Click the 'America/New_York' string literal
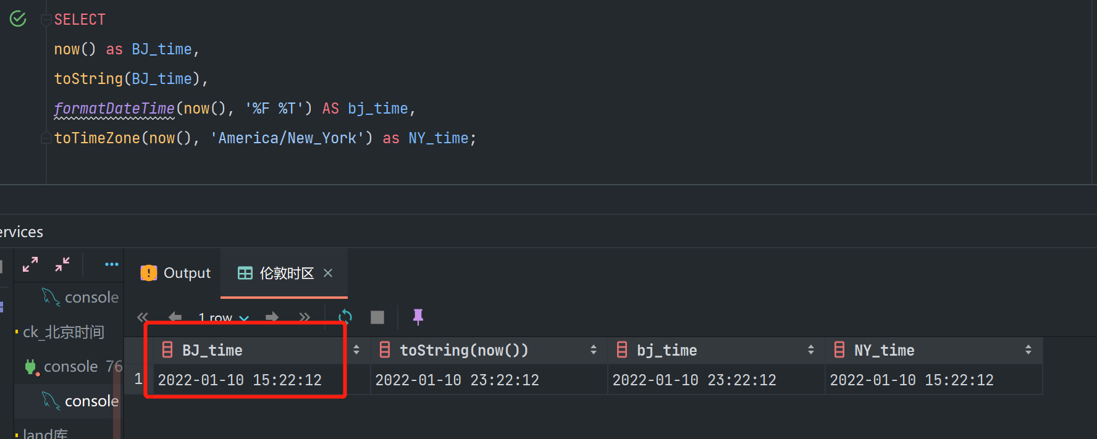1097x439 pixels. (287, 138)
